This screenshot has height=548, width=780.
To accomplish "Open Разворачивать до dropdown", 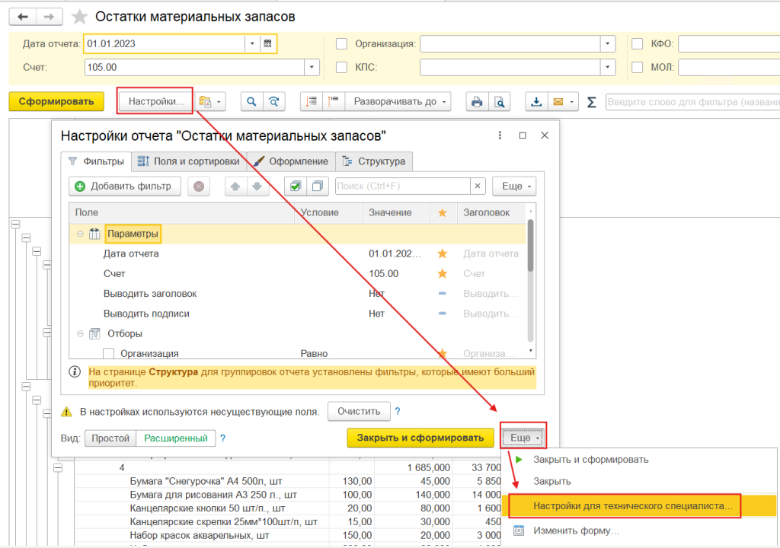I will [x=398, y=101].
